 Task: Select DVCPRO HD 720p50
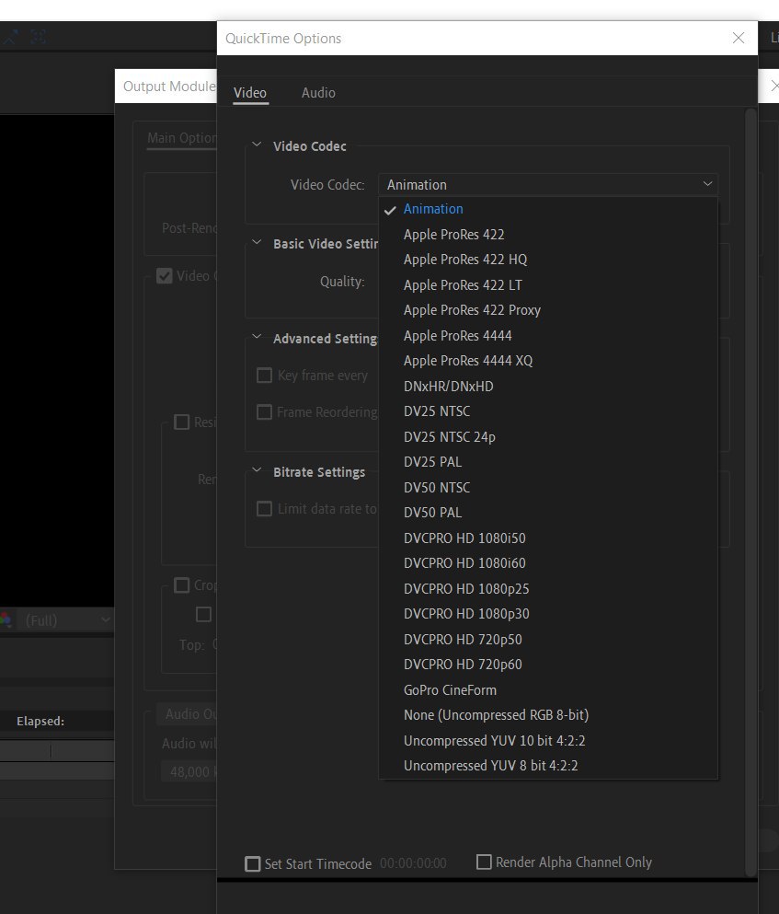548,640
